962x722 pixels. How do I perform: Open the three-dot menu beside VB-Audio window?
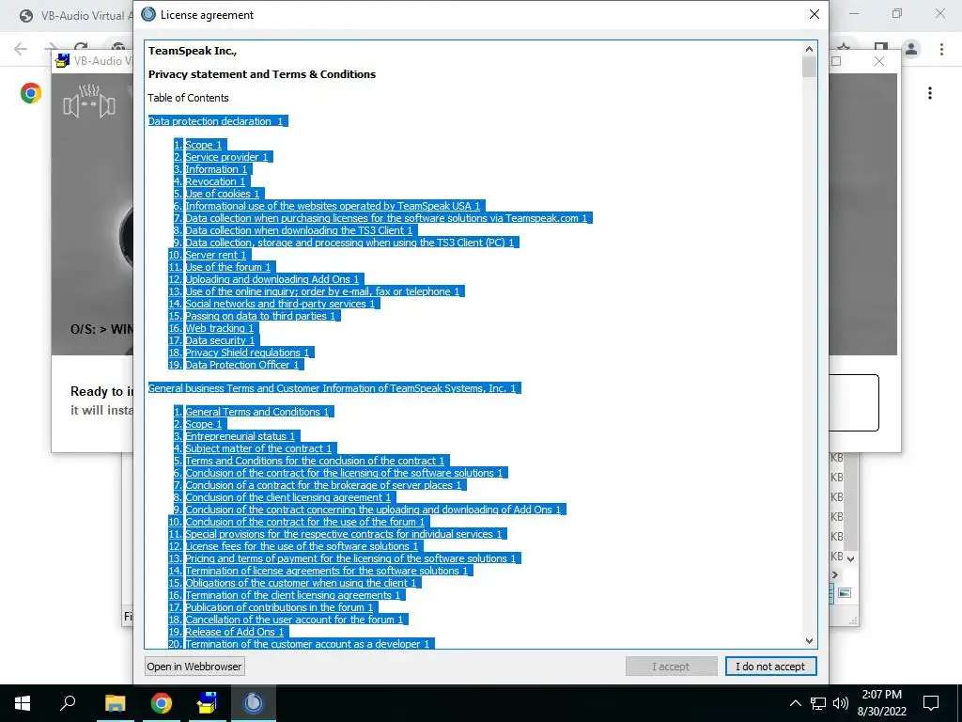click(930, 93)
